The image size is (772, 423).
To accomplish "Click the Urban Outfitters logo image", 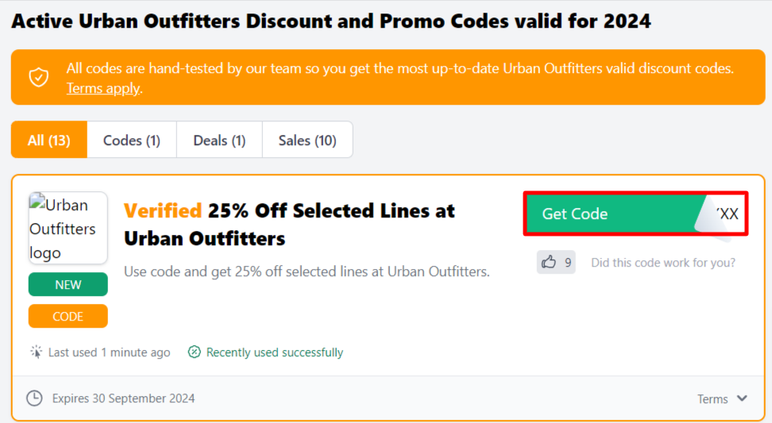I will click(x=68, y=228).
